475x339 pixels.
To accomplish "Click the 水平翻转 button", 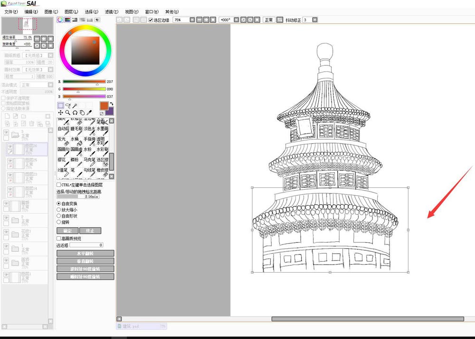I will coord(85,253).
